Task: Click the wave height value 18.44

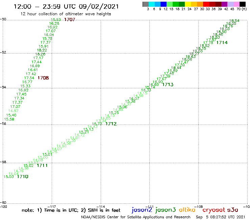Action: pos(176,68)
